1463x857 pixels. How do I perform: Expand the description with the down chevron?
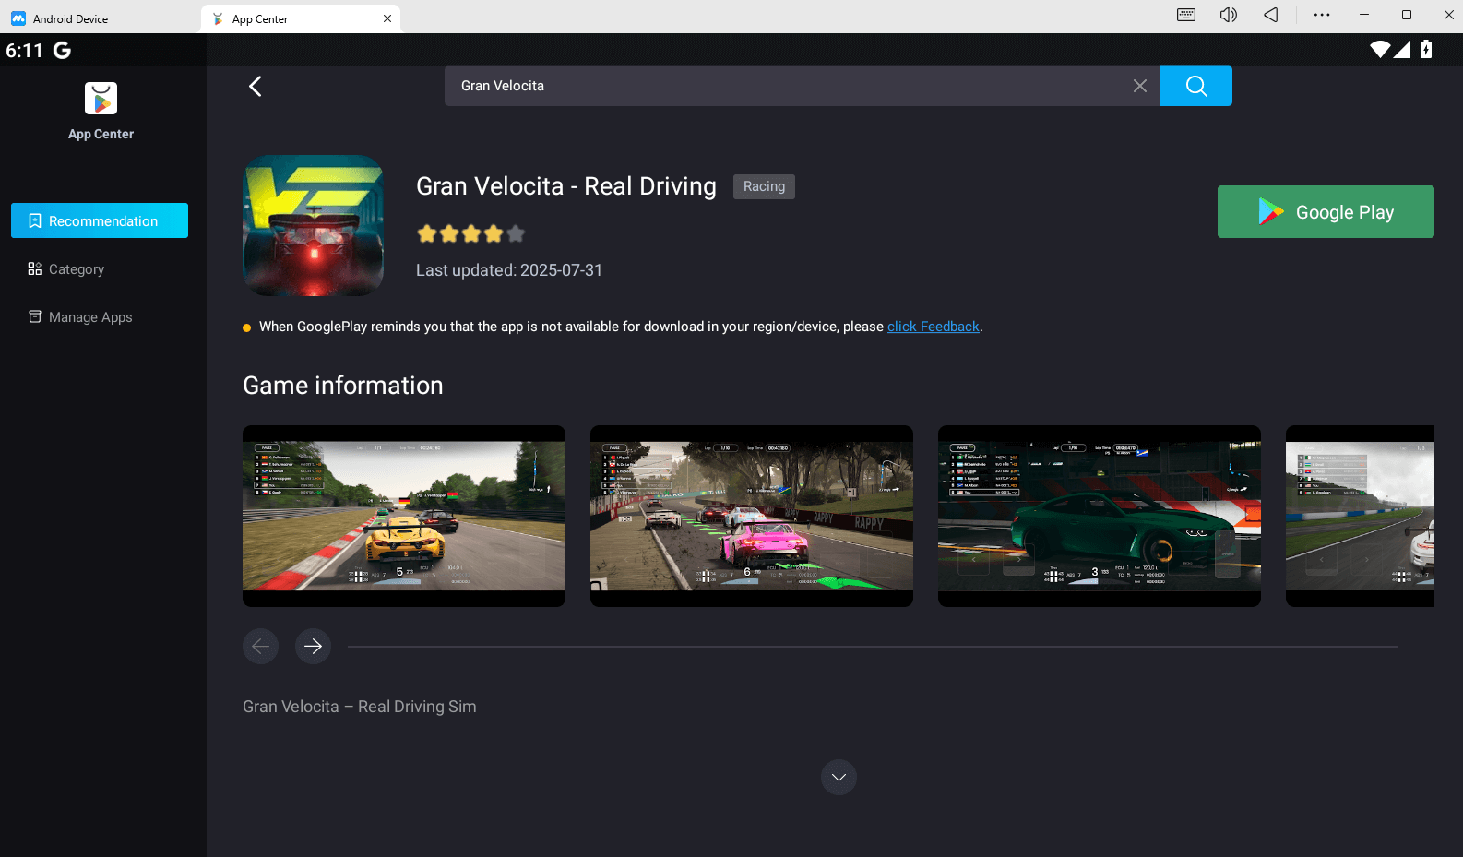839,778
